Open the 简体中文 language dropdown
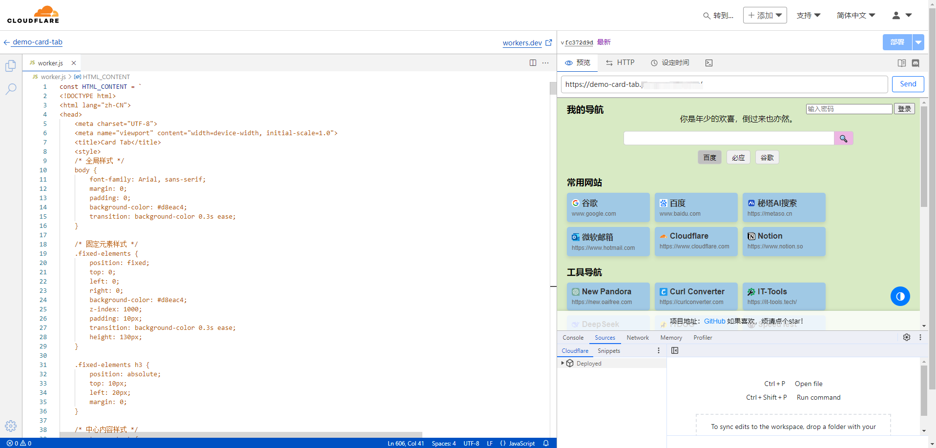 coord(856,16)
